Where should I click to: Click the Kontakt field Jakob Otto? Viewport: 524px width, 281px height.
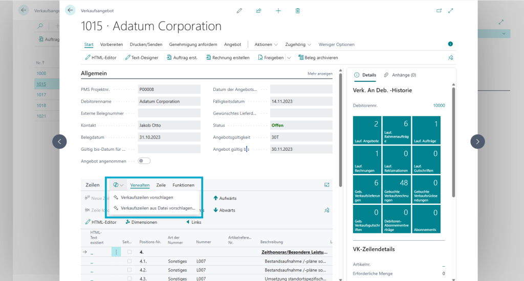coord(169,126)
